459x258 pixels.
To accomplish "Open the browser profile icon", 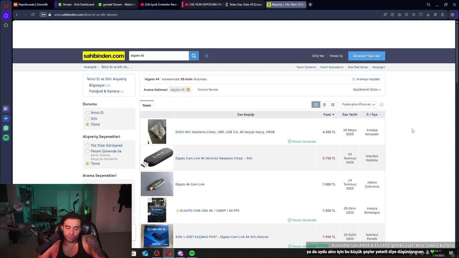I will [x=443, y=15].
